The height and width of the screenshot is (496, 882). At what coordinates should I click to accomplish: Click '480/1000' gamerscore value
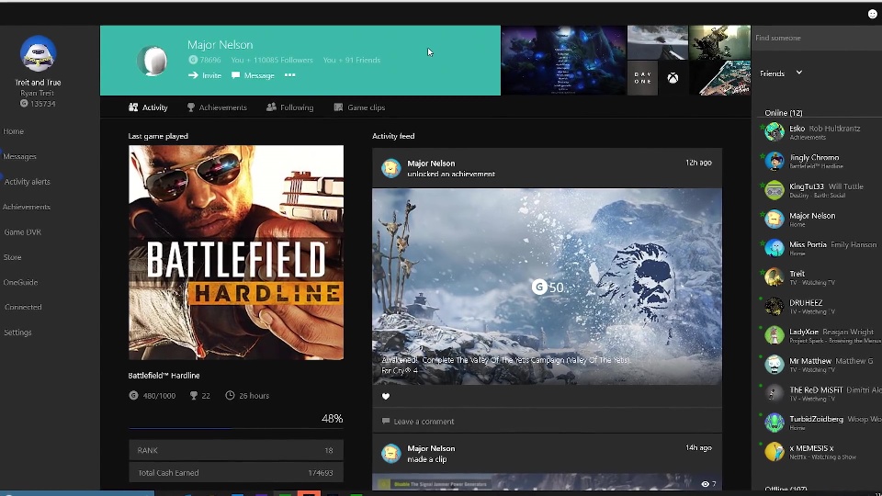pos(159,395)
